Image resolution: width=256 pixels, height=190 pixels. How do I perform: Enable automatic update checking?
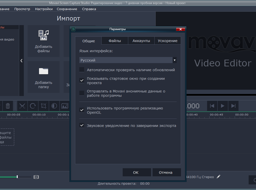pos(82,70)
